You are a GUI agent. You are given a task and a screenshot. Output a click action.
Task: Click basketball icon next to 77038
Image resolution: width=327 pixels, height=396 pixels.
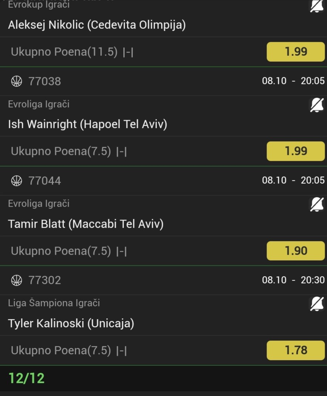pyautogui.click(x=17, y=81)
